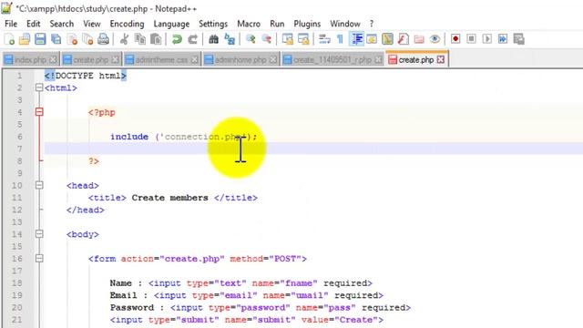Open the Replace tool icon
The width and height of the screenshot is (583, 328).
230,39
